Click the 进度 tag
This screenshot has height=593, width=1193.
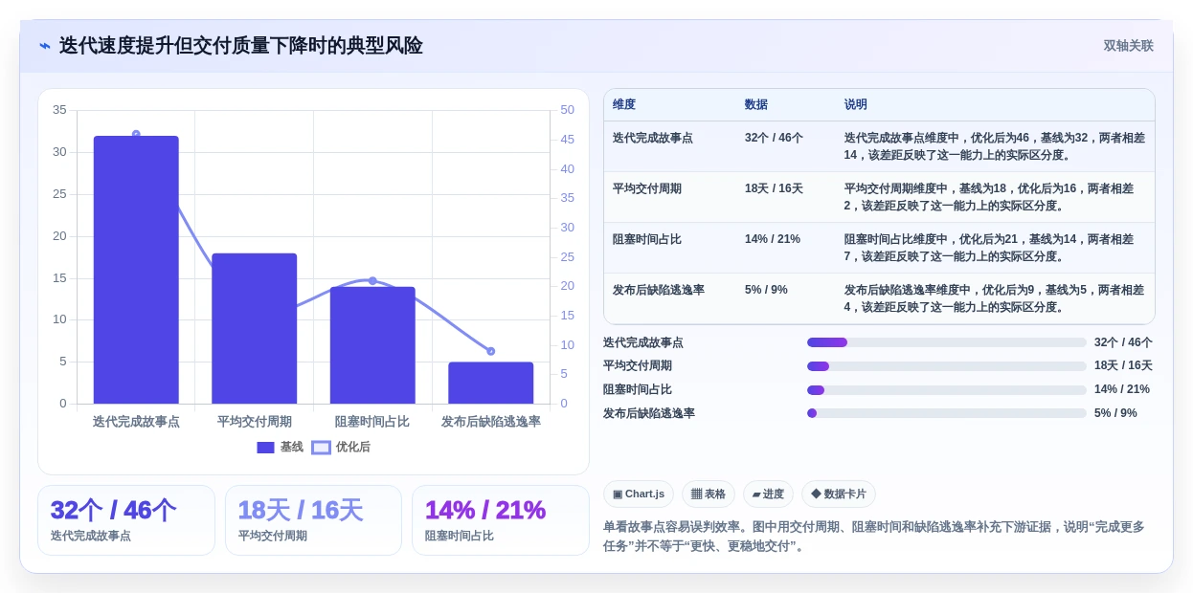[768, 494]
